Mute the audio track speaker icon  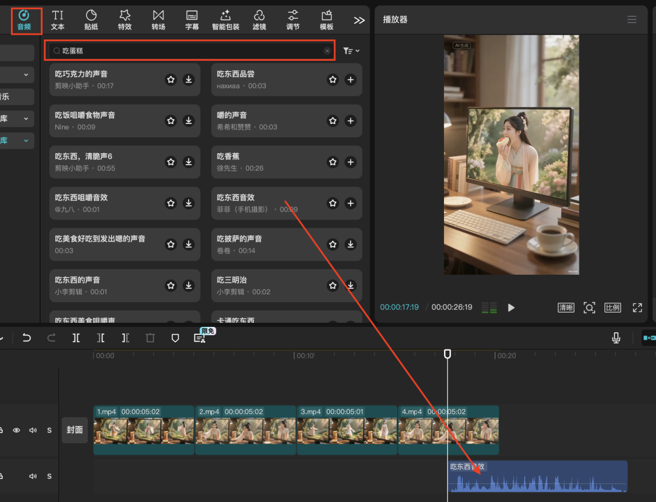[33, 476]
